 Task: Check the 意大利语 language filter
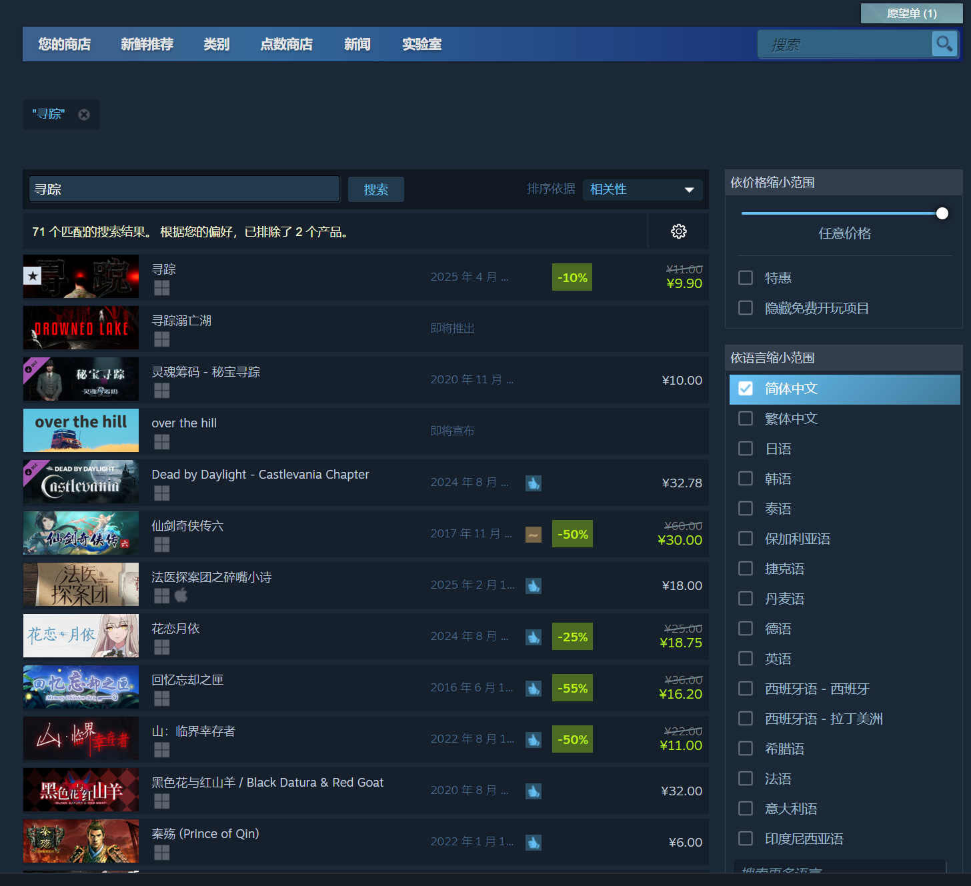(746, 808)
